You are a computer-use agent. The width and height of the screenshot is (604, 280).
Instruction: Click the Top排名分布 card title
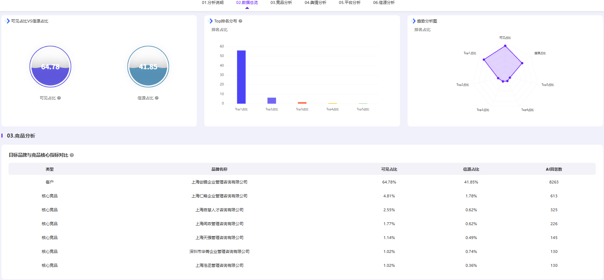click(x=226, y=21)
